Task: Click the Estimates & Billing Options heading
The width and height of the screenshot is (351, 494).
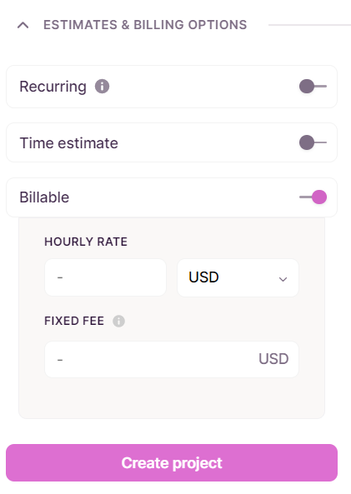Action: [145, 25]
